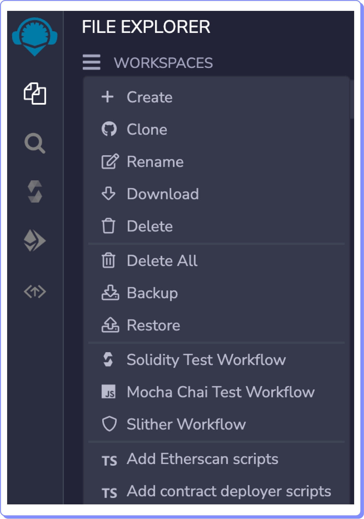Viewport: 364px width, 519px height.
Task: Add Mocha Chai Test Workflow
Action: point(220,392)
